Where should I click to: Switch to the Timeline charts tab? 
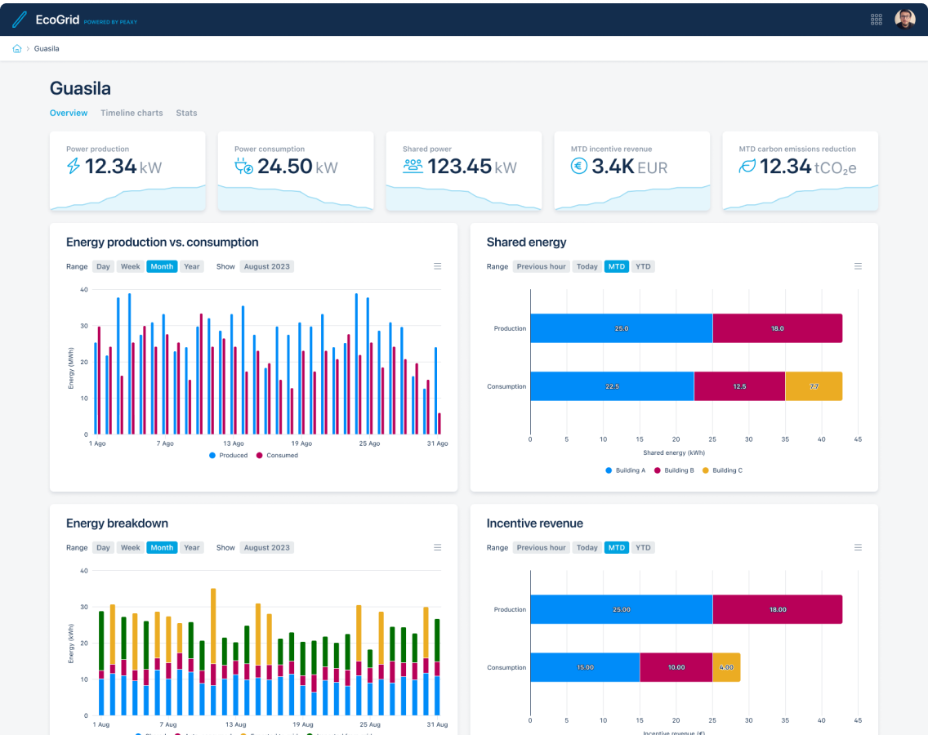[132, 113]
